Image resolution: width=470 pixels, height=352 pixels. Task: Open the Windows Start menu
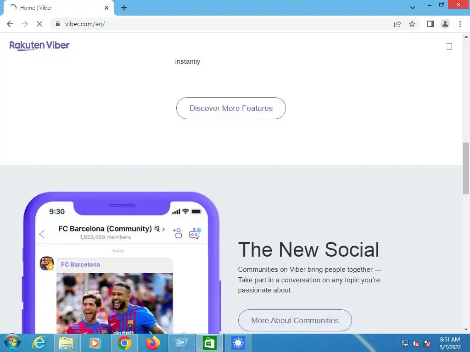[12, 343]
